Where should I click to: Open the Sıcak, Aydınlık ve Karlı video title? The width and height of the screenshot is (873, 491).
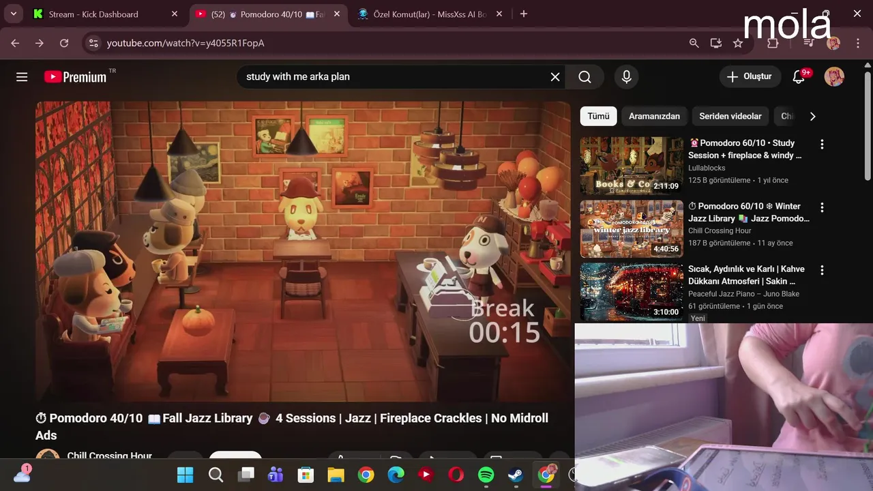[x=746, y=276]
